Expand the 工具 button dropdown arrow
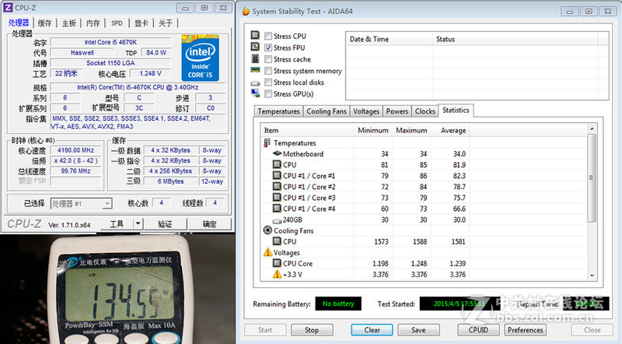 pos(137,224)
